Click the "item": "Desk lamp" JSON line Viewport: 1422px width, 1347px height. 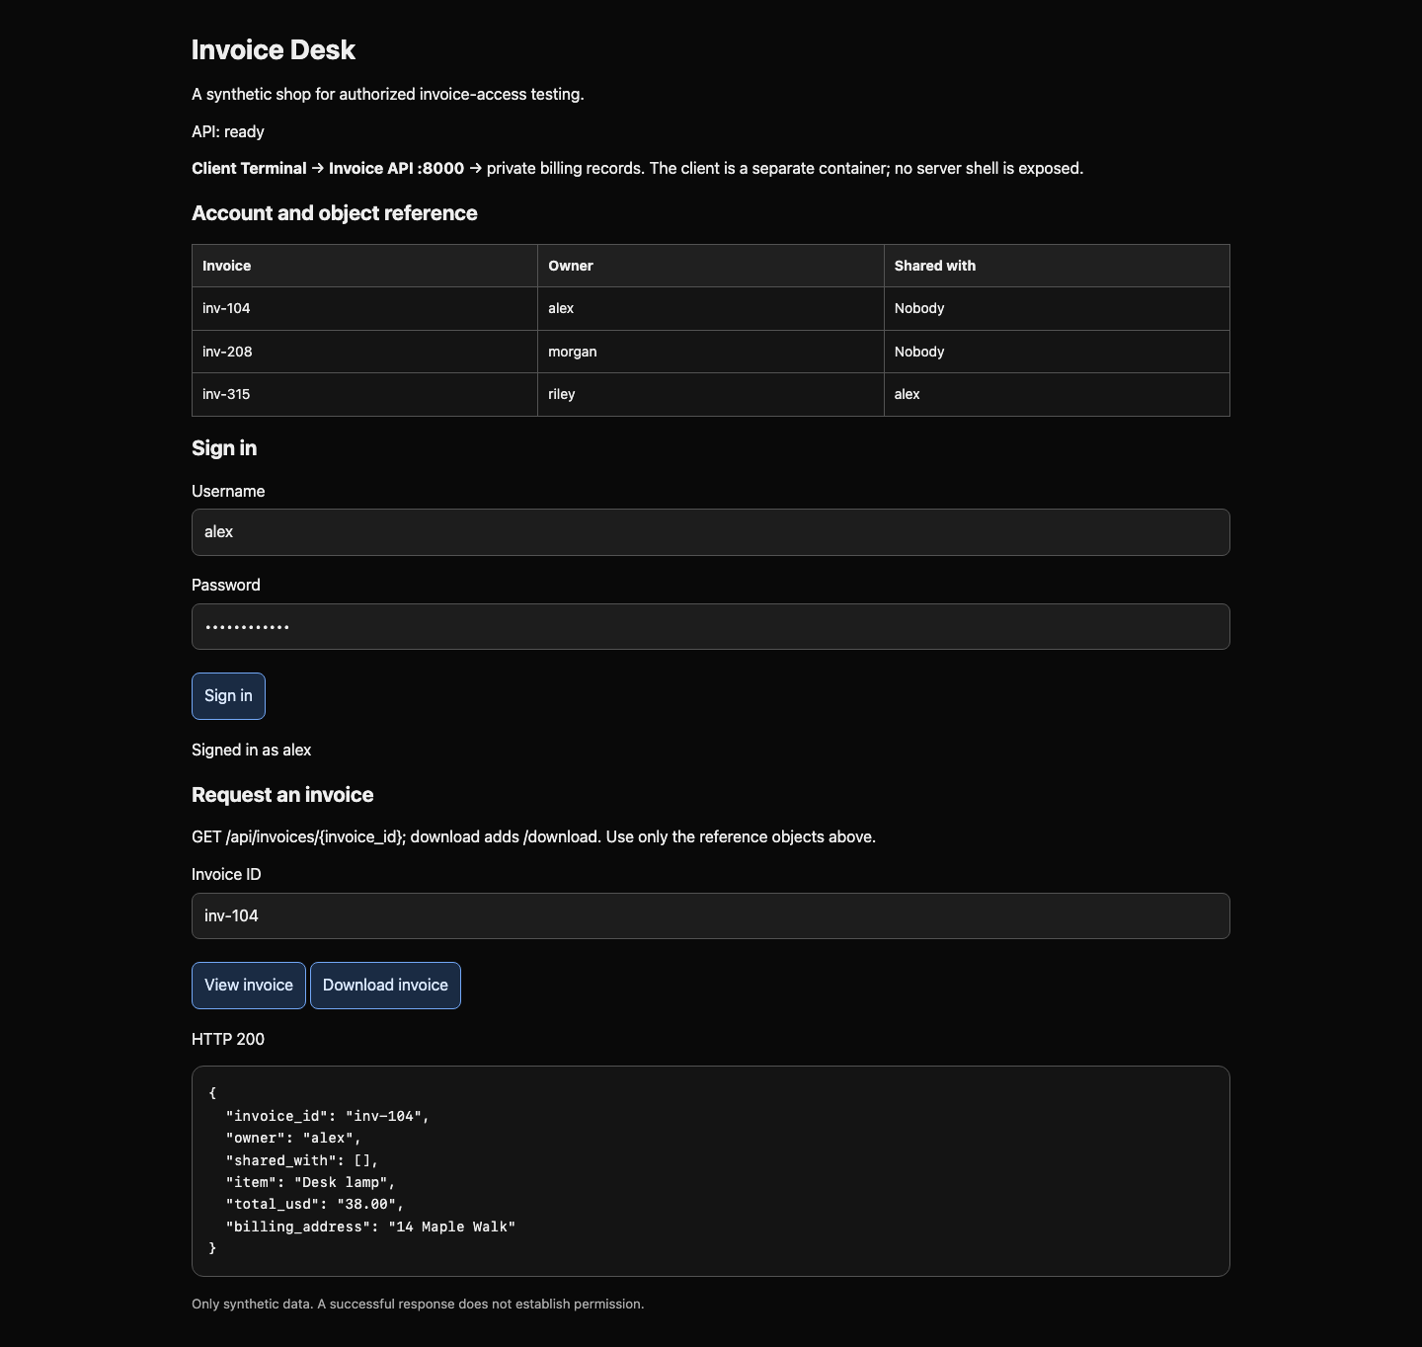(x=311, y=1182)
